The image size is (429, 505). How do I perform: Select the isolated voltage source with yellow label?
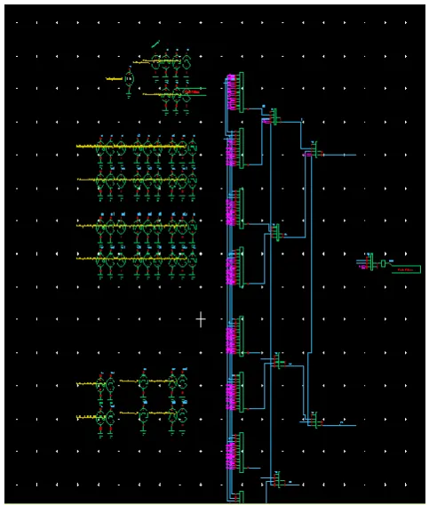tap(129, 79)
